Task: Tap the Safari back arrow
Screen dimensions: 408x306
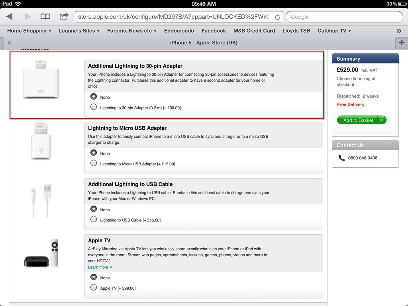Action: coord(10,17)
